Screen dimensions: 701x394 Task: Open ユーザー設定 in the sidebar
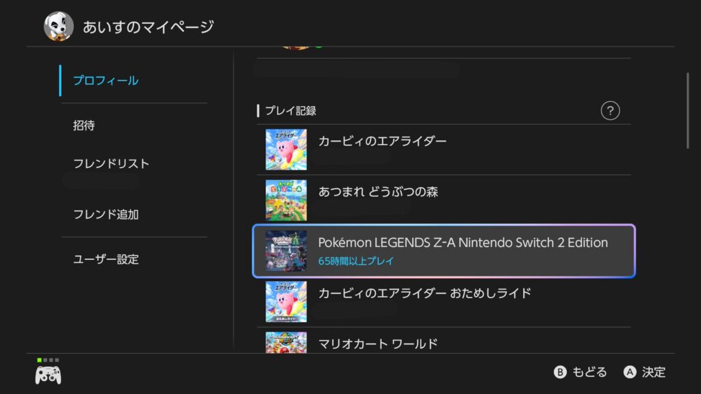[106, 260]
